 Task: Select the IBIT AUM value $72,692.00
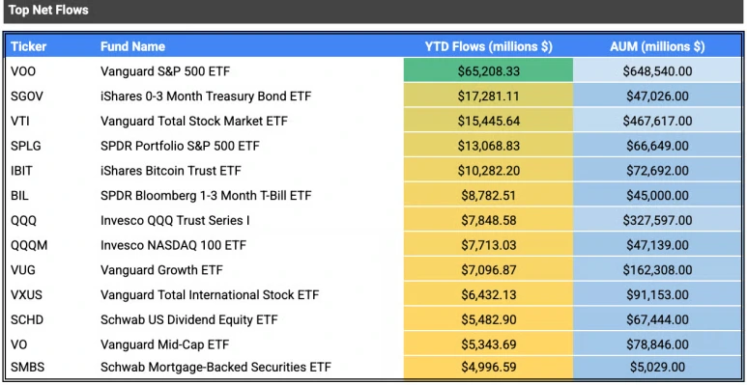(x=657, y=171)
